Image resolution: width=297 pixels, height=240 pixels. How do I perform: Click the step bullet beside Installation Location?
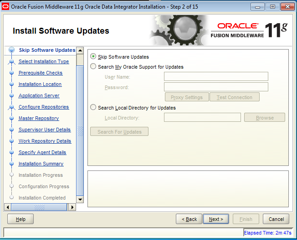[12, 84]
